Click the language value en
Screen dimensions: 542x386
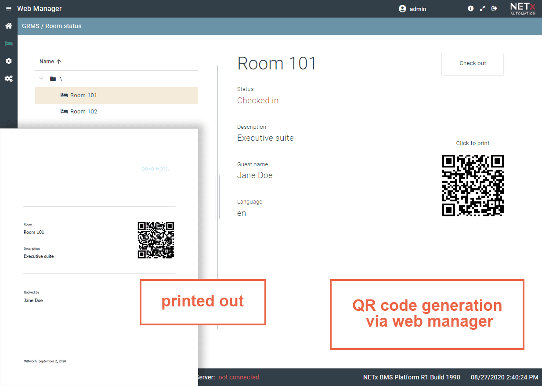click(x=242, y=213)
